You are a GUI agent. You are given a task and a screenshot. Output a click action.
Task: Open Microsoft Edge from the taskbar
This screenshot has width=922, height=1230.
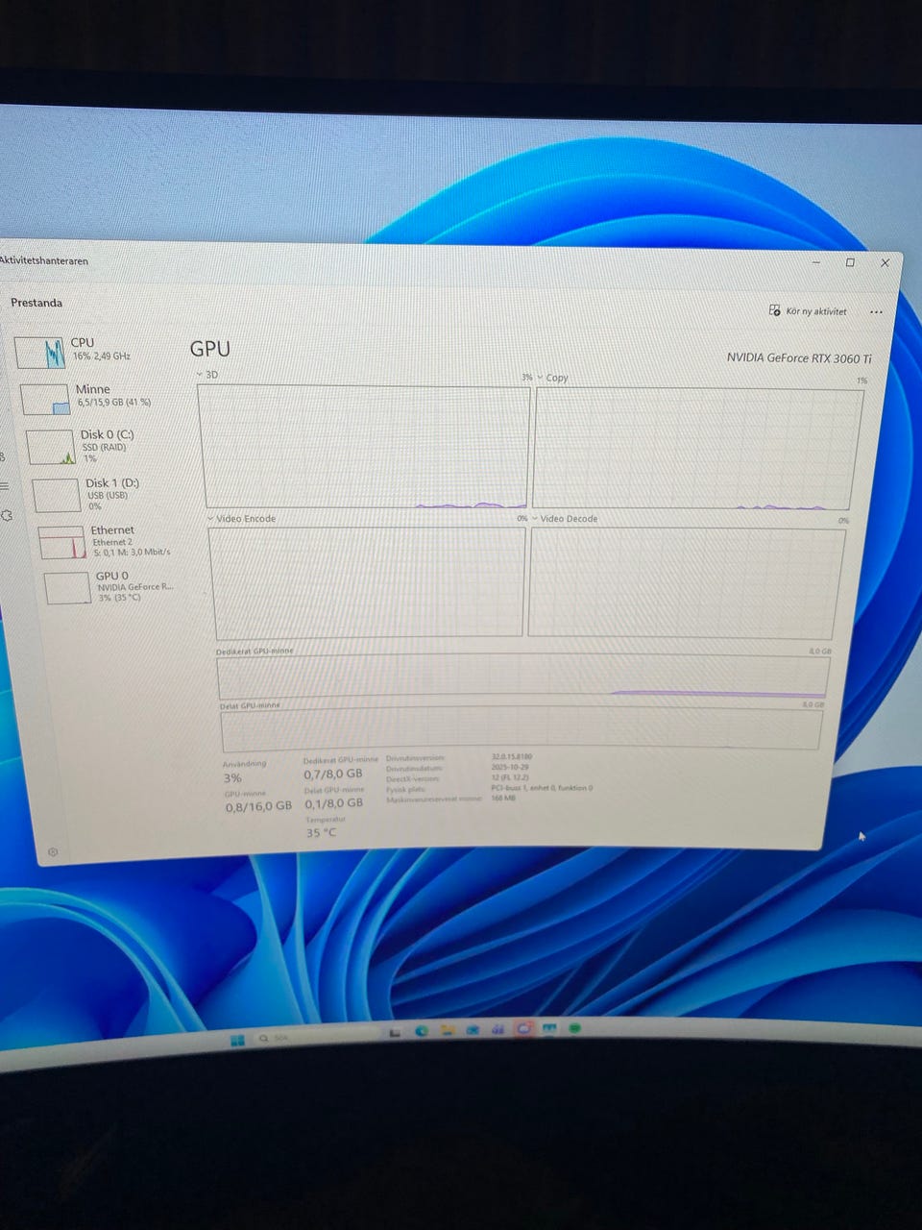coord(421,1031)
